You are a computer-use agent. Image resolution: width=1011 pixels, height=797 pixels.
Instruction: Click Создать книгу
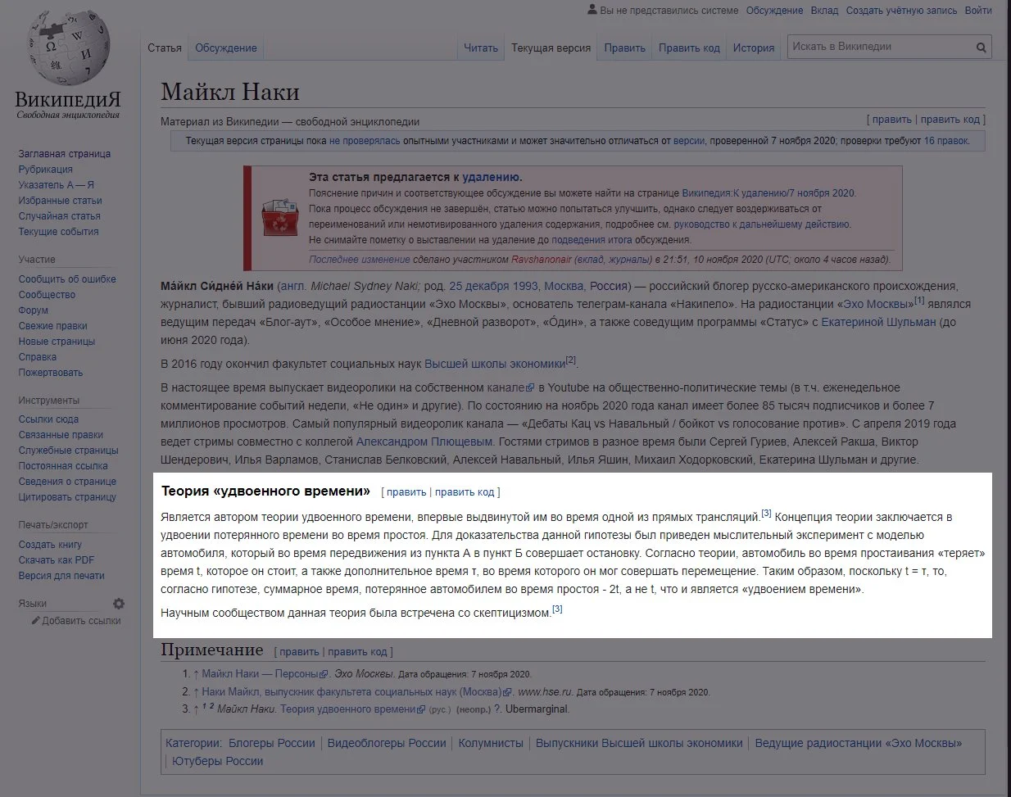point(50,545)
